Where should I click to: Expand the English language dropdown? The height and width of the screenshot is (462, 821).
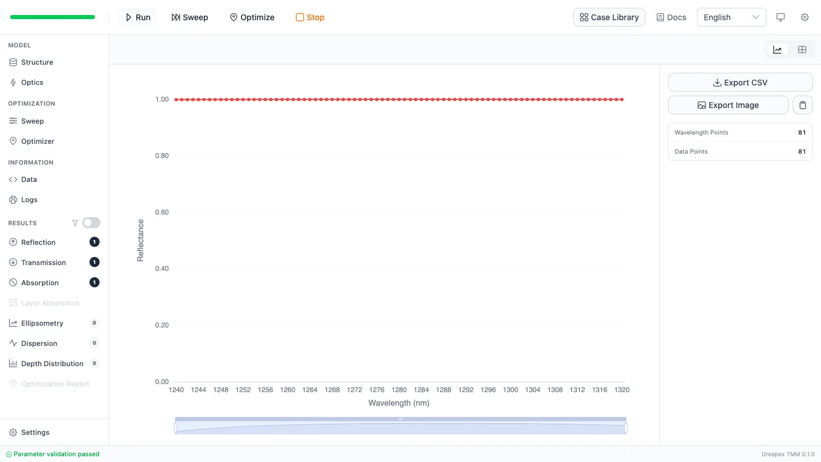(x=732, y=17)
